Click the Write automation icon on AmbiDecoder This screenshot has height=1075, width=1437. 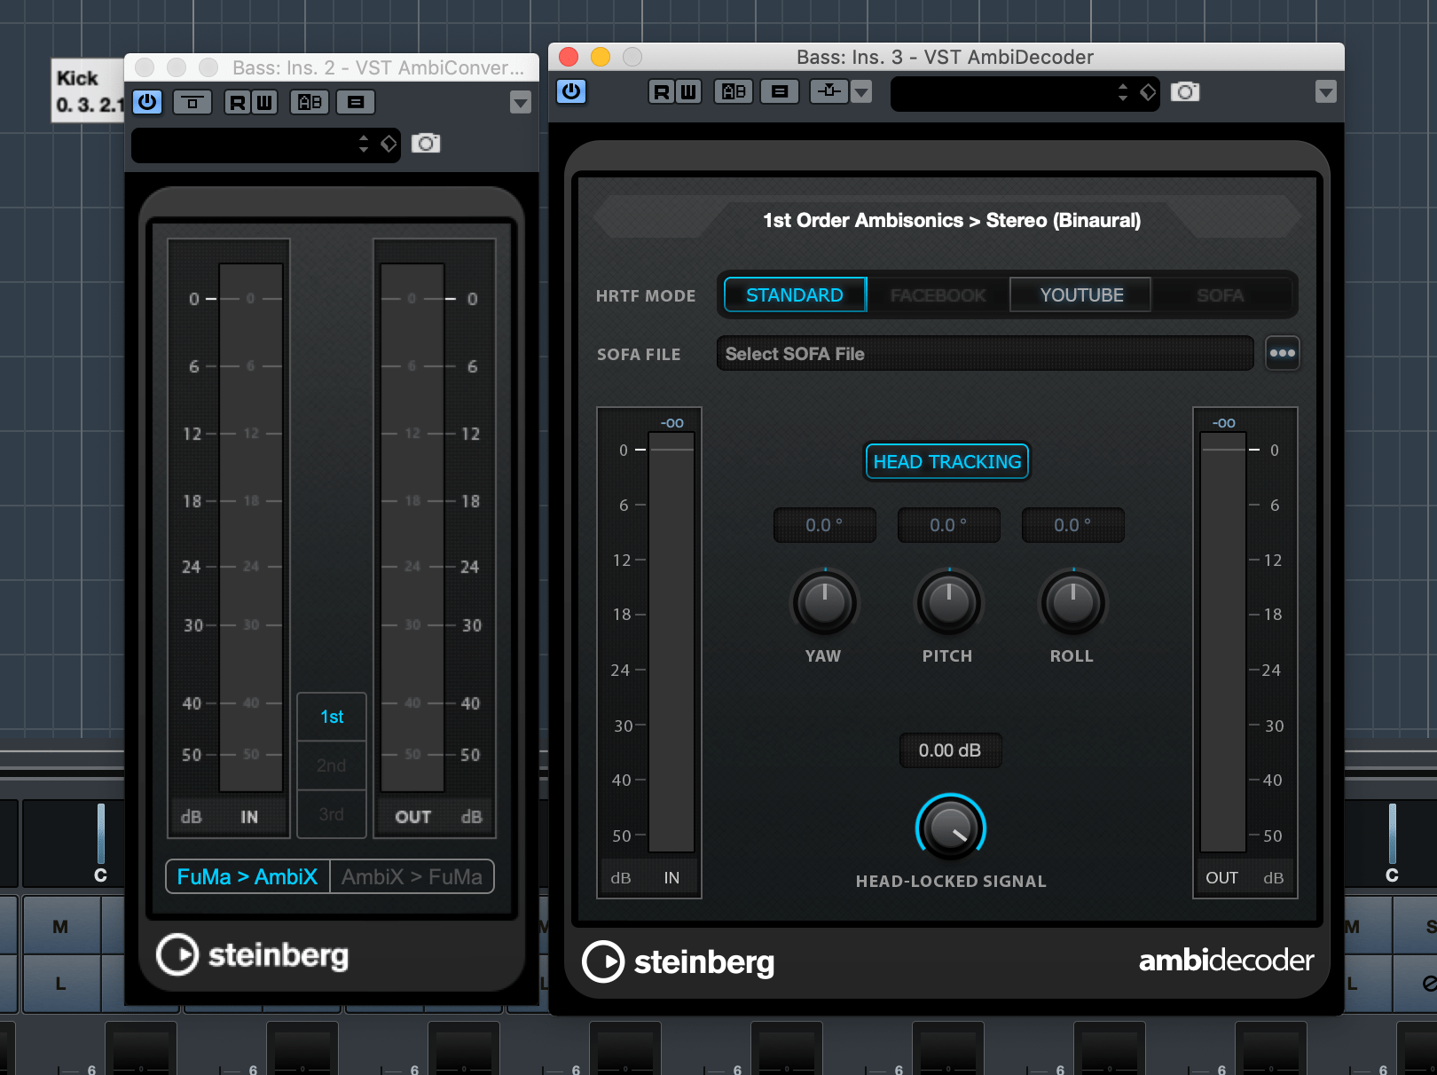coord(689,91)
